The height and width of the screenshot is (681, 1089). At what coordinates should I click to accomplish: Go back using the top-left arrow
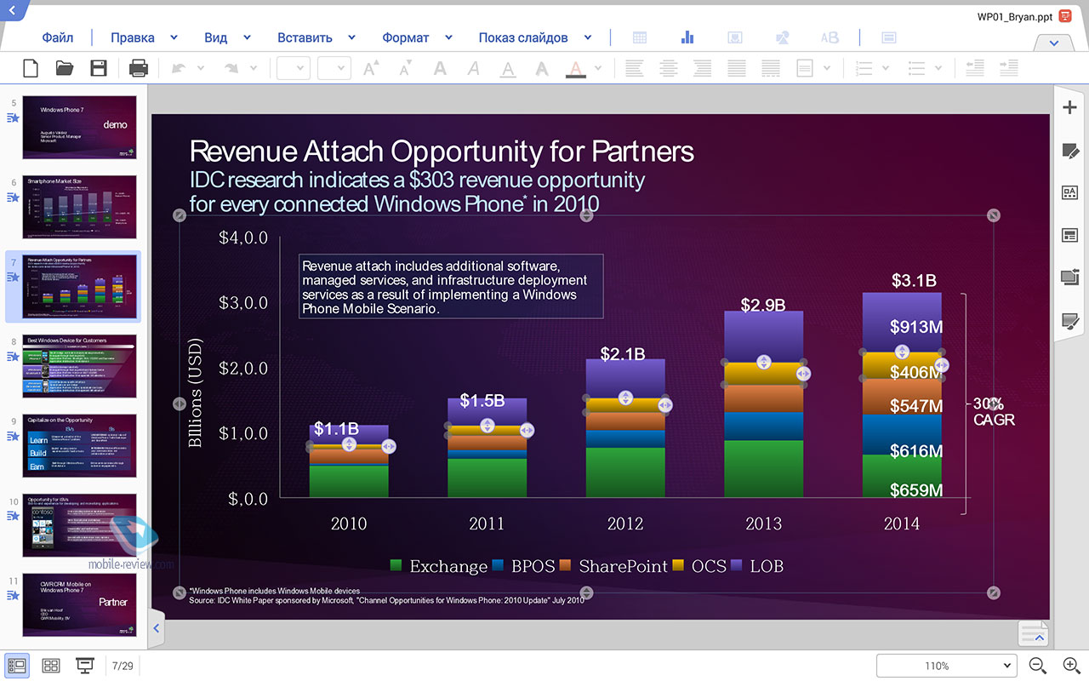coord(12,9)
